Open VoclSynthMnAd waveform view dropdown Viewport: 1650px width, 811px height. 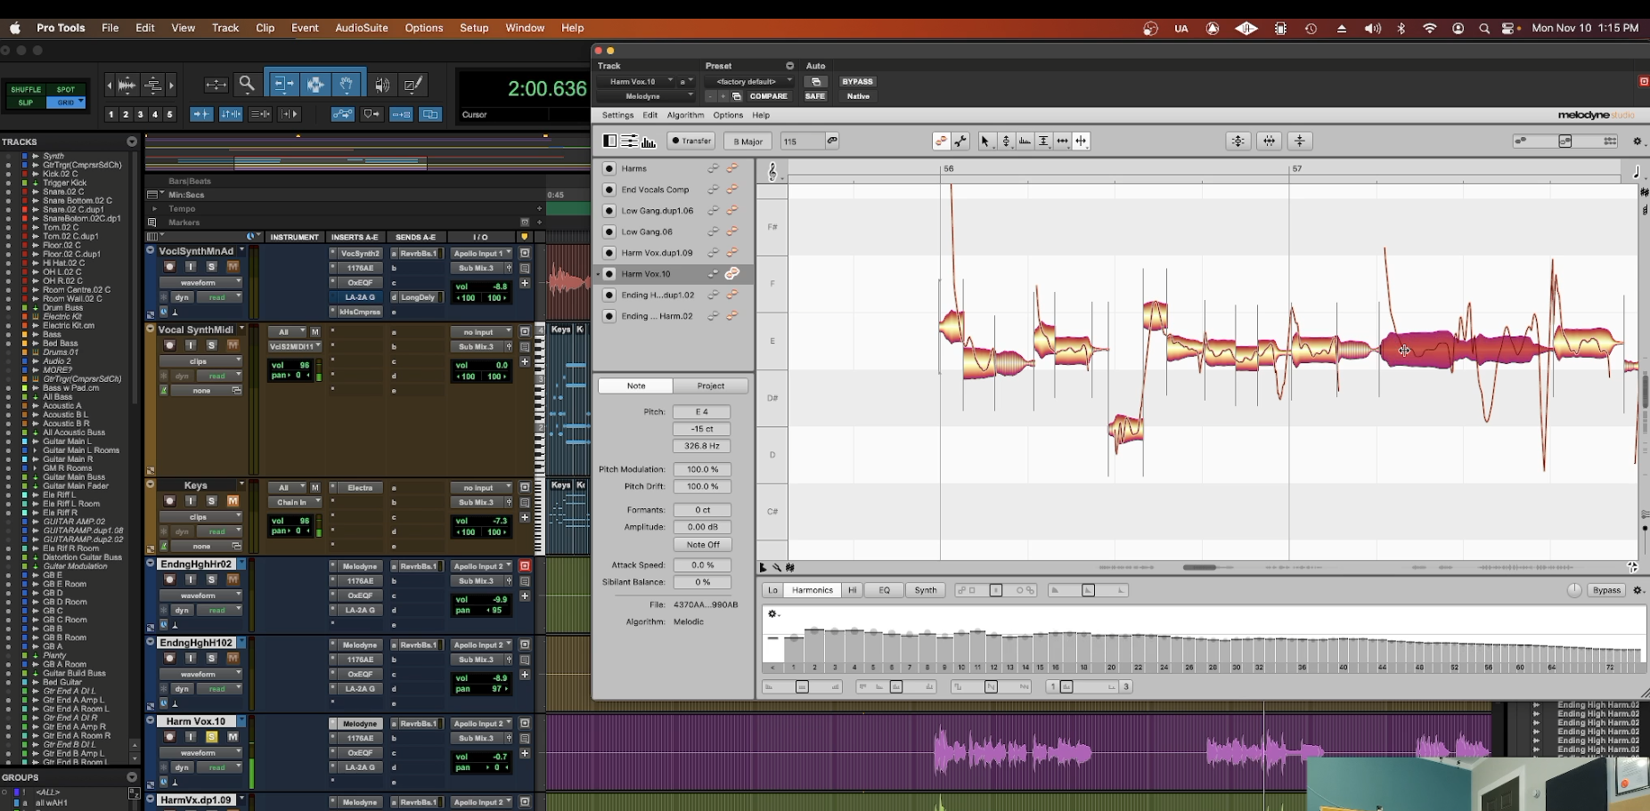(x=200, y=282)
